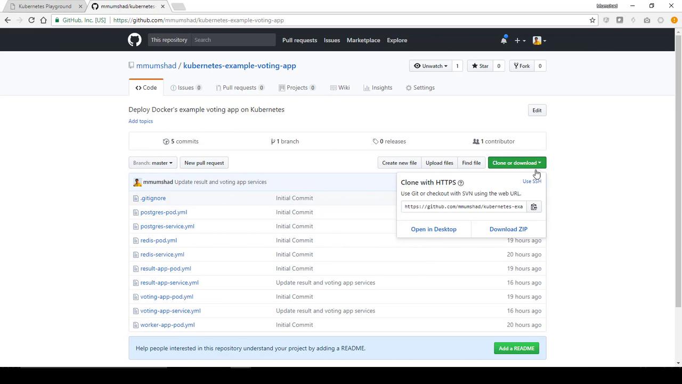Open result-app-service.yml file
This screenshot has height=384, width=682.
point(169,283)
